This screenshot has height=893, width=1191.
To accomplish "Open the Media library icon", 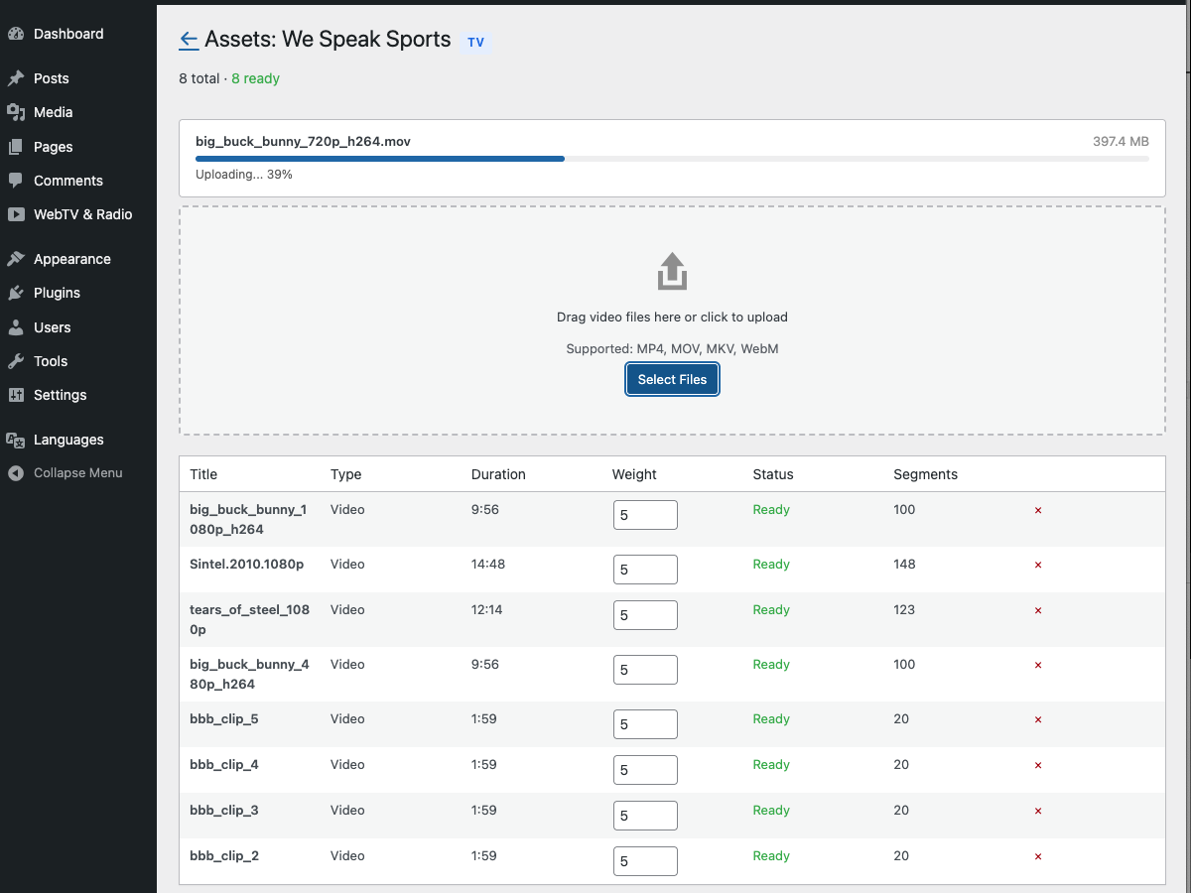I will click(x=16, y=112).
